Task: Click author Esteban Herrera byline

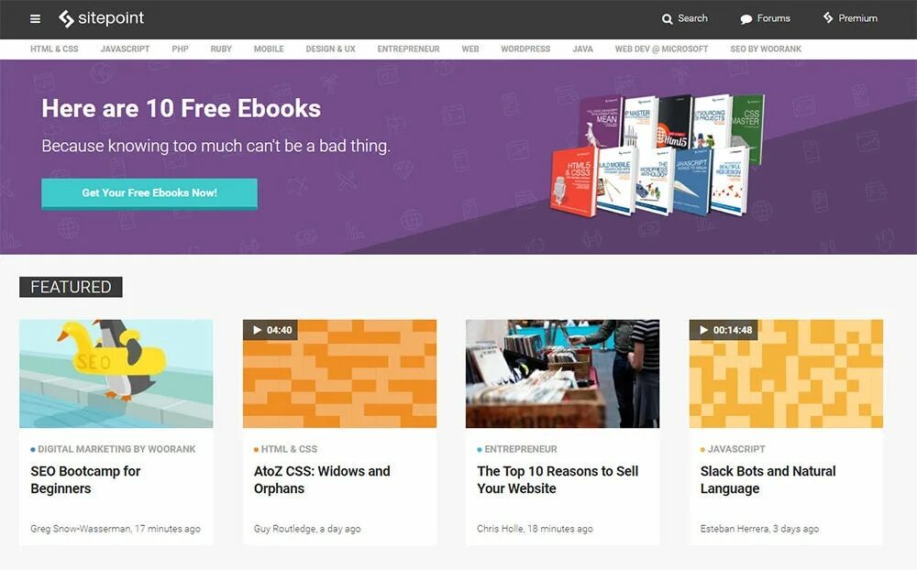Action: coord(735,529)
